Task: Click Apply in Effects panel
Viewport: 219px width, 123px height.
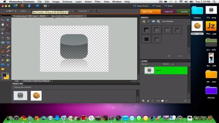Action: (180, 56)
